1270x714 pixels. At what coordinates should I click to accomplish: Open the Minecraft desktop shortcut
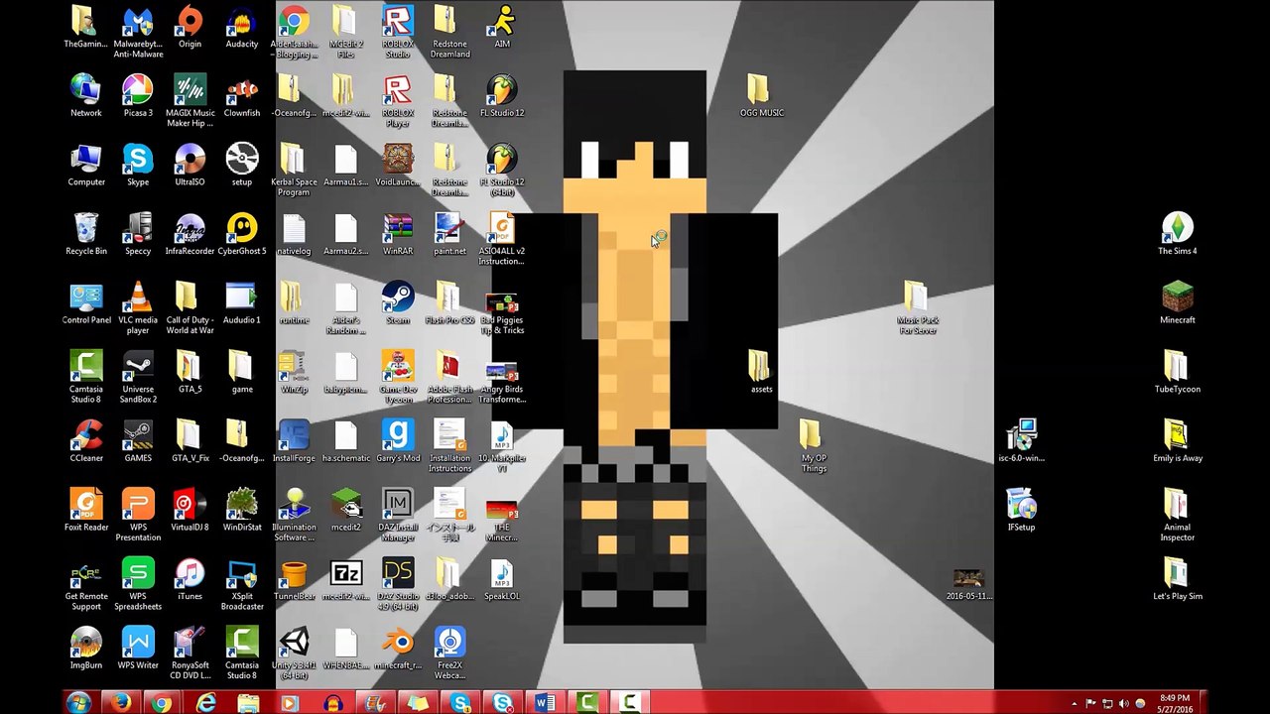click(1178, 303)
